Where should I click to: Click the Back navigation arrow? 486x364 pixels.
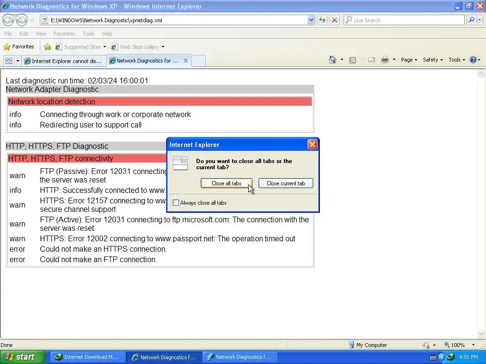click(x=9, y=20)
